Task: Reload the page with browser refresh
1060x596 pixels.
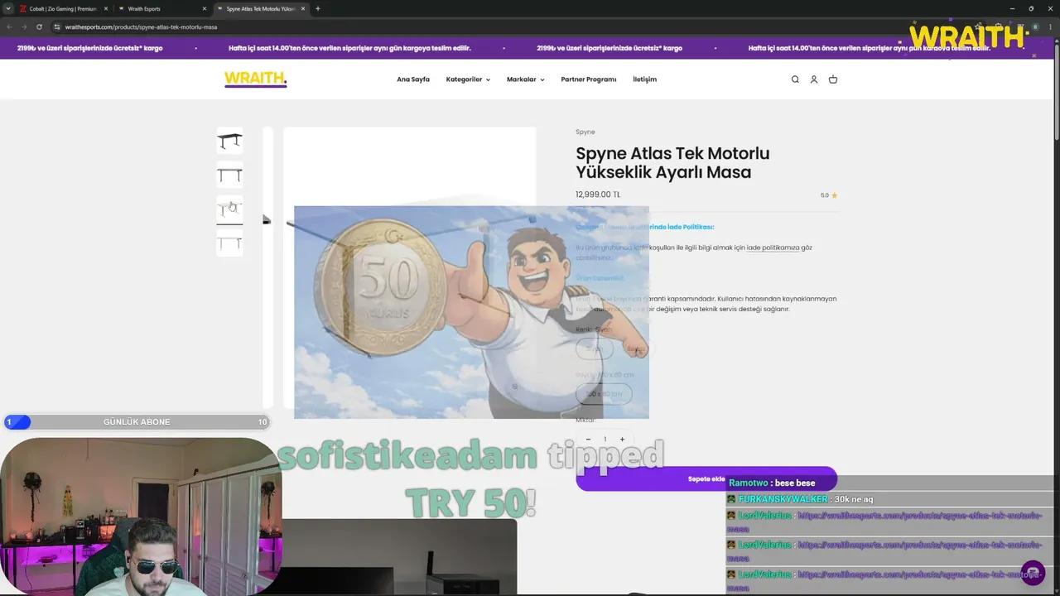Action: click(x=39, y=26)
